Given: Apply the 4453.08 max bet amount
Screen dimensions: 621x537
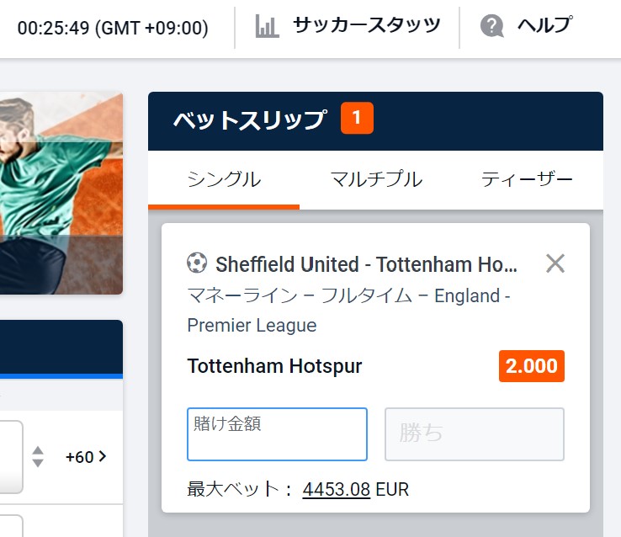Looking at the screenshot, I should [336, 489].
